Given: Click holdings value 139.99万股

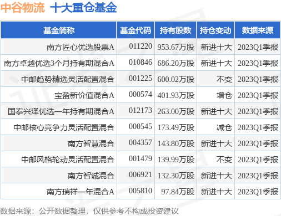Looking at the screenshot, I should pos(176,160).
